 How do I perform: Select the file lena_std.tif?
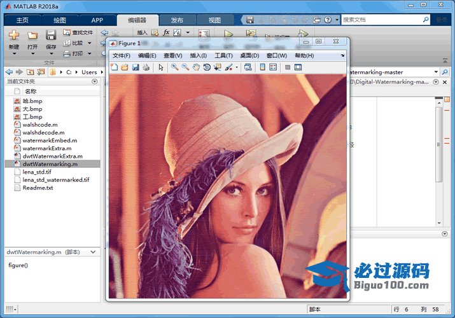click(x=37, y=172)
